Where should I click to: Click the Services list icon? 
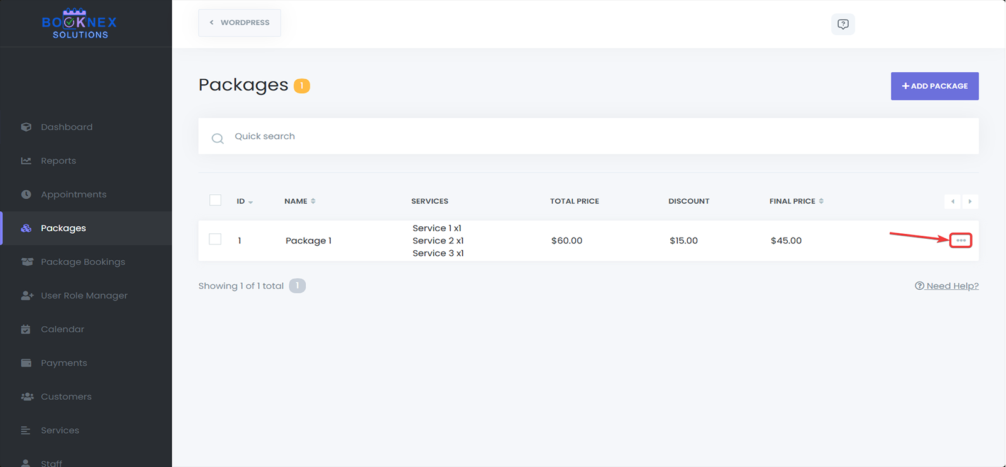click(26, 431)
